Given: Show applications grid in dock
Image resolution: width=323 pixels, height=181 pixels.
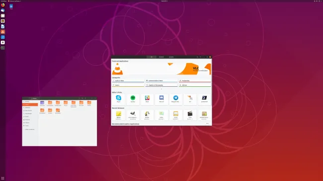Looking at the screenshot, I should pyautogui.click(x=2, y=178).
